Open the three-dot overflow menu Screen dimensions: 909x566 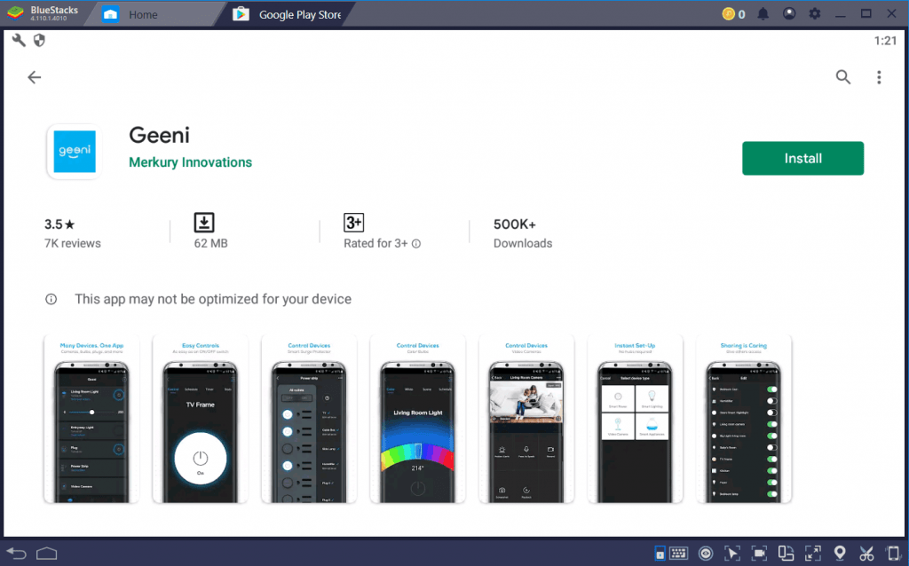point(879,77)
